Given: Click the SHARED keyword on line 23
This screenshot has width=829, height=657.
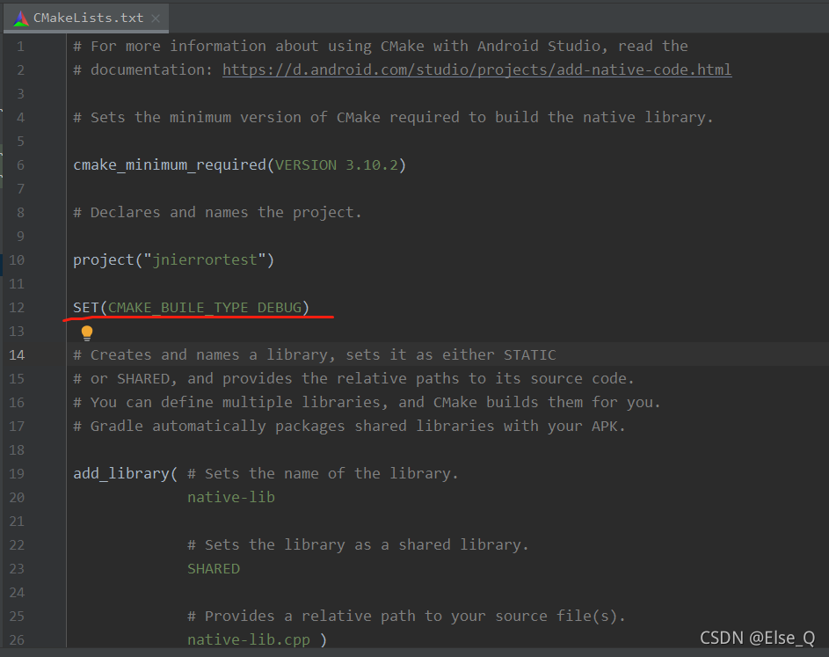Looking at the screenshot, I should click(x=213, y=568).
